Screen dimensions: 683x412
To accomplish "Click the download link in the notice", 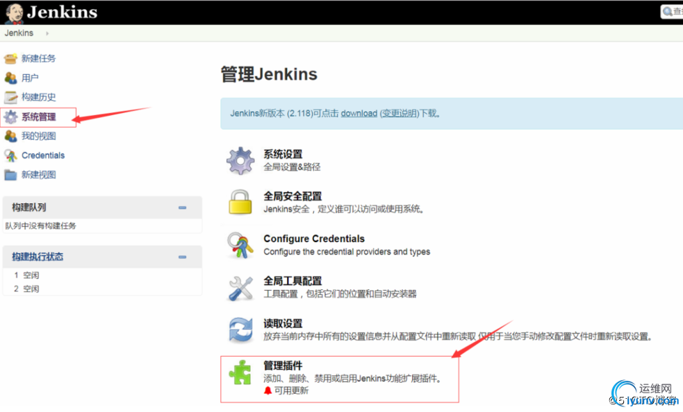I will [x=359, y=114].
